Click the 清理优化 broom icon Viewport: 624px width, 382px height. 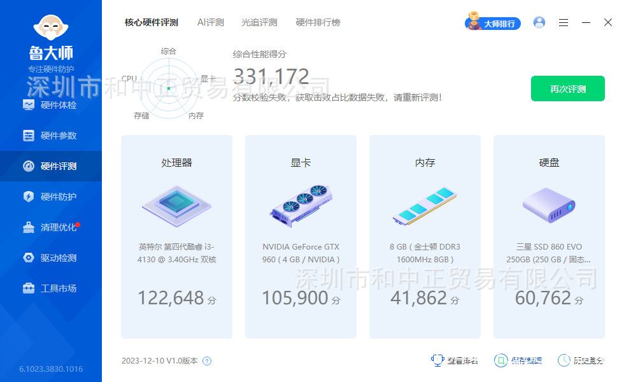click(29, 227)
